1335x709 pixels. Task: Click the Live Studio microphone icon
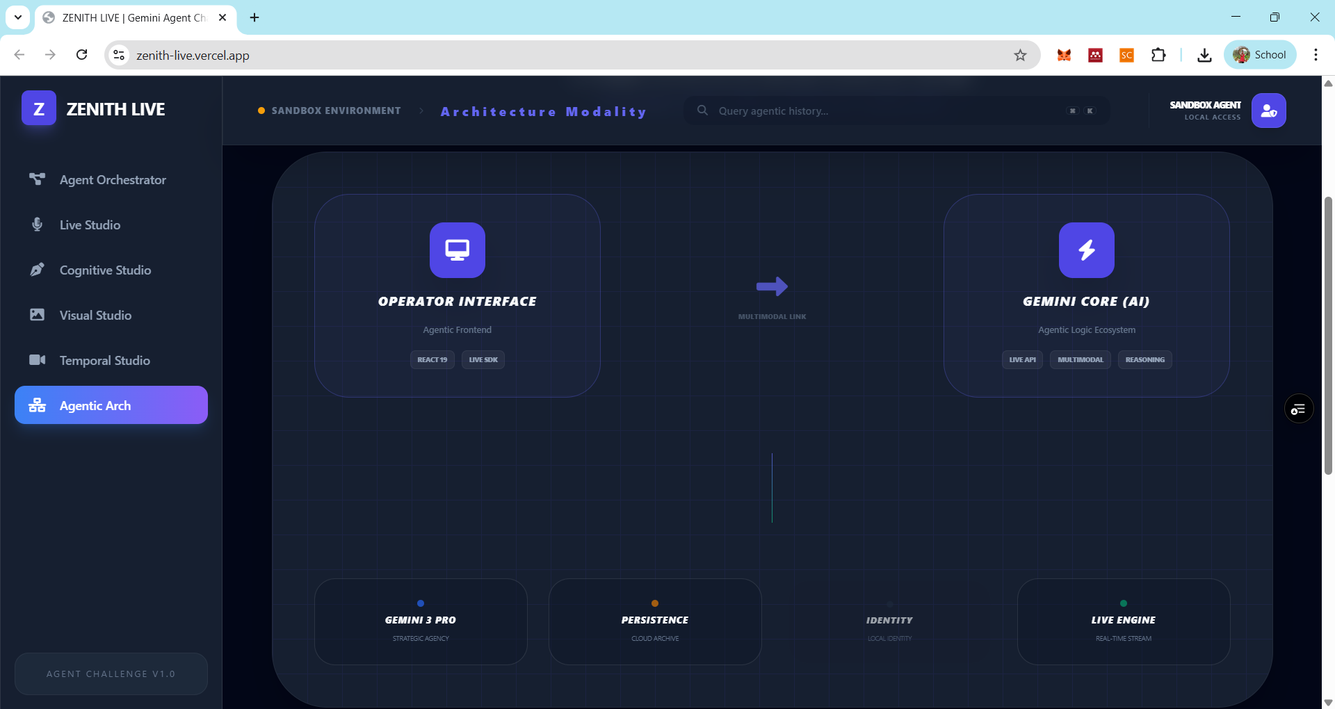[38, 225]
